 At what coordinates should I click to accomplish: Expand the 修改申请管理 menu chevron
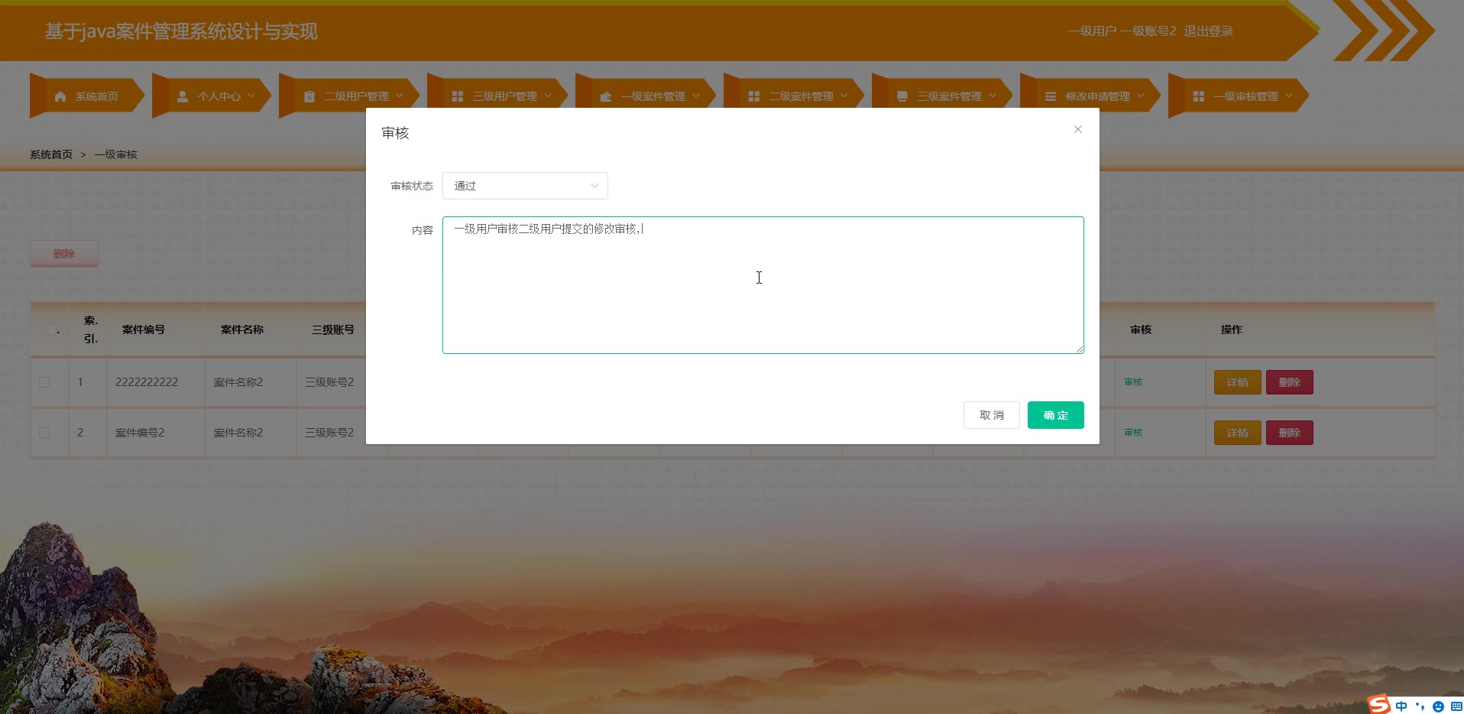point(1141,96)
